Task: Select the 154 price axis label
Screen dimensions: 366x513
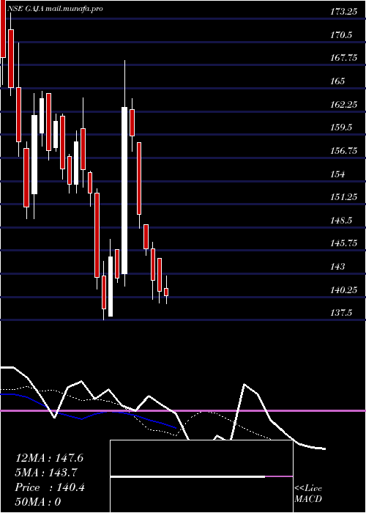Action: click(337, 174)
